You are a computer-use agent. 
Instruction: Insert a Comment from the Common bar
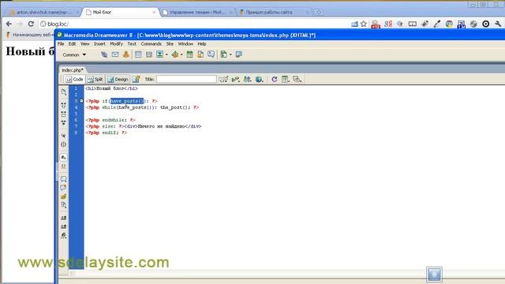coord(211,54)
